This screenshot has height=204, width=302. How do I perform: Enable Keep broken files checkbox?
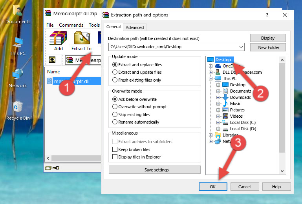[115, 149]
